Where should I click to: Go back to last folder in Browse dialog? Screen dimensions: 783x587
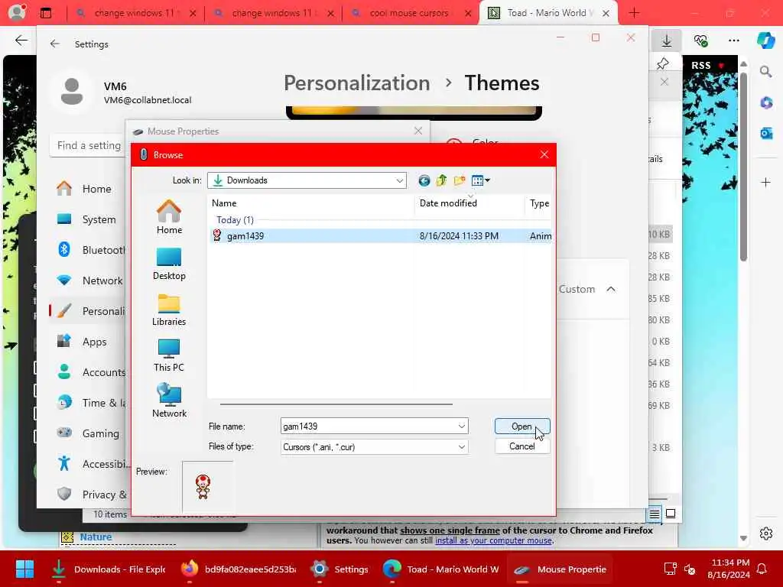[424, 180]
